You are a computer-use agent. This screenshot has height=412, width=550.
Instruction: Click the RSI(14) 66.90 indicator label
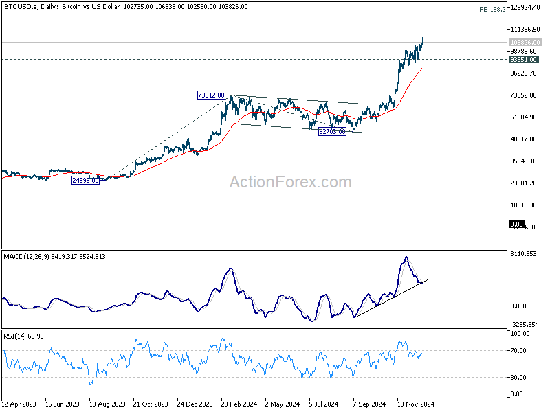[23, 336]
